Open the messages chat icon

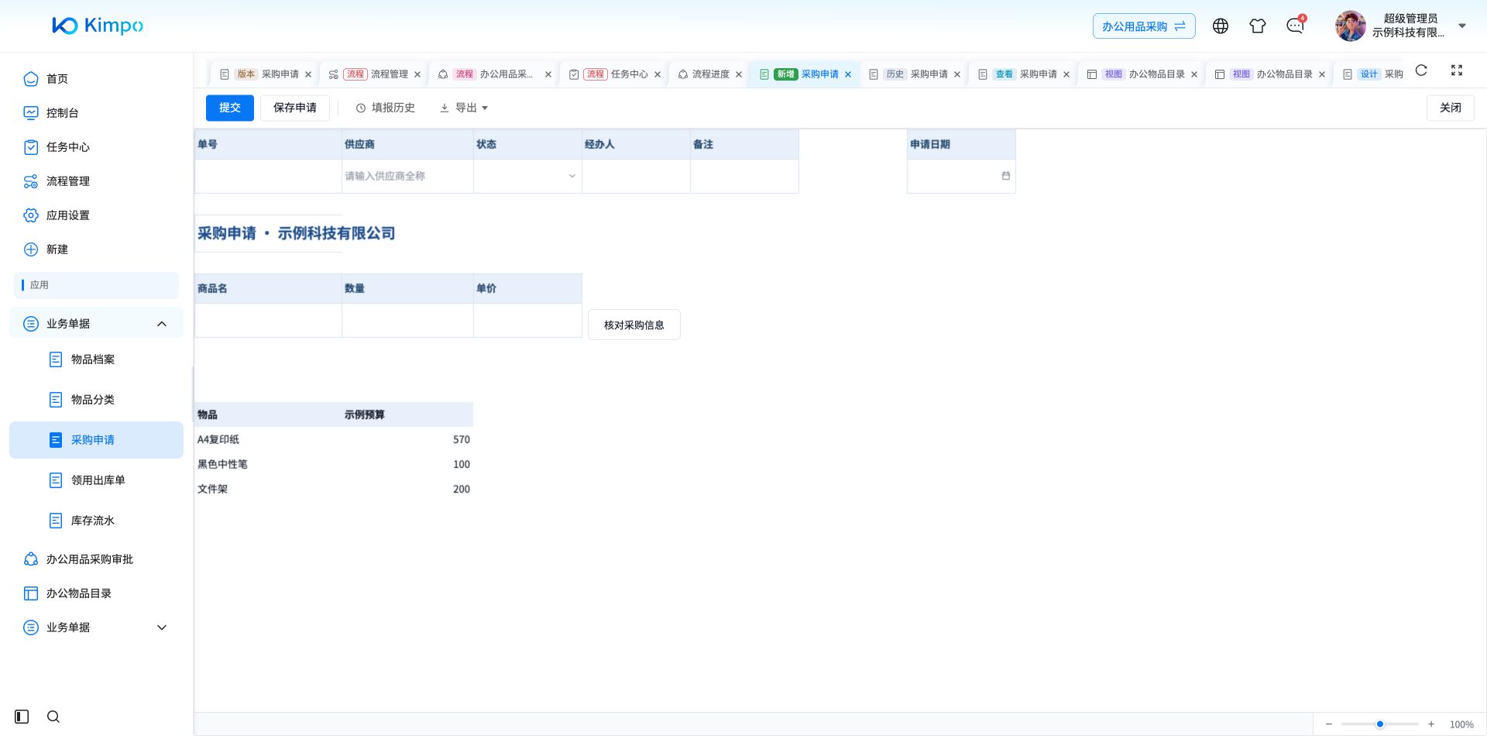pyautogui.click(x=1295, y=26)
